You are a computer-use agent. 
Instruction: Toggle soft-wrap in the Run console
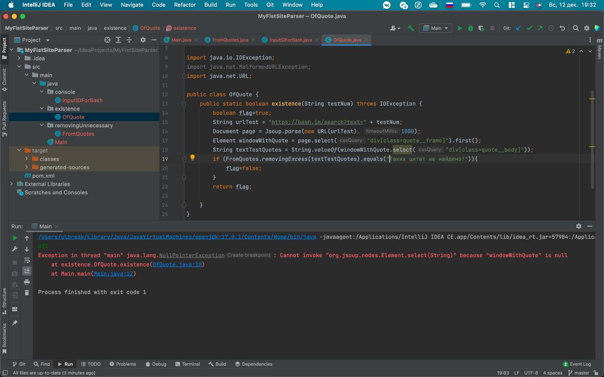(27, 260)
